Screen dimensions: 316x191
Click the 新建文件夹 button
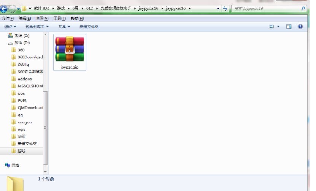tap(89, 27)
